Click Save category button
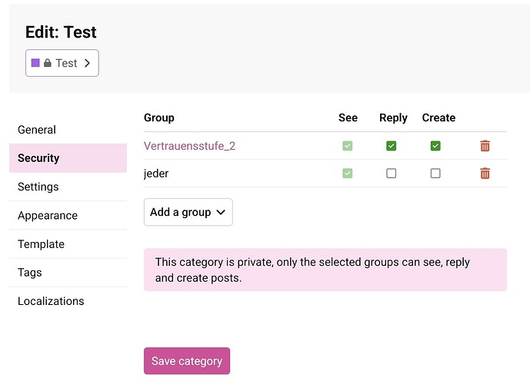 (187, 361)
